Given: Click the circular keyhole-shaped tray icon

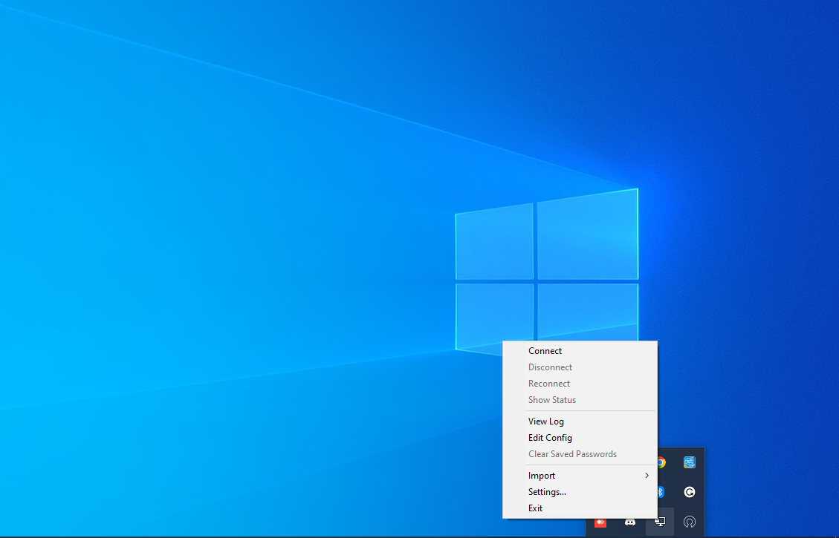Looking at the screenshot, I should [x=690, y=522].
